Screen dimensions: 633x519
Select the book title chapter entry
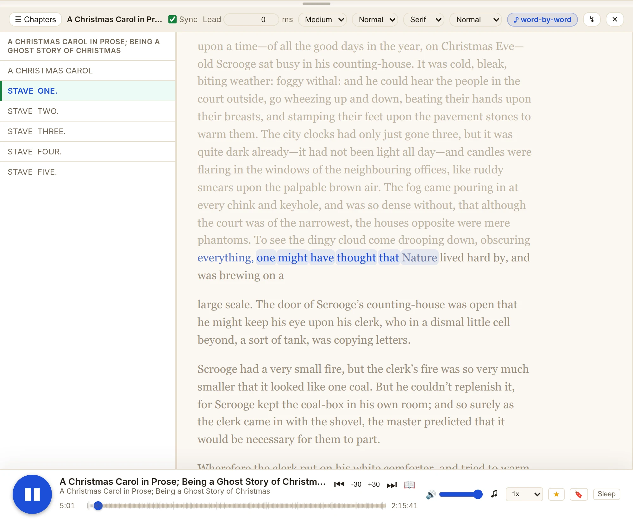point(88,46)
